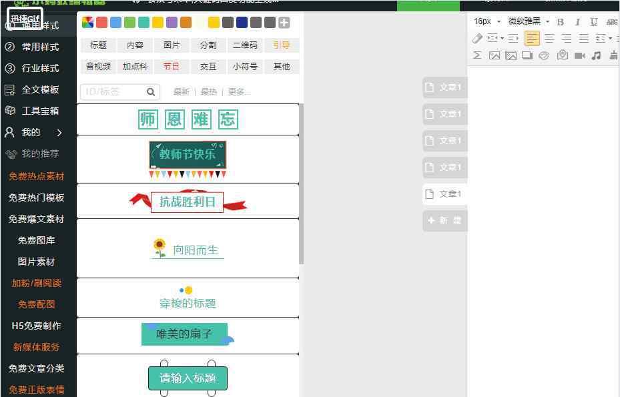This screenshot has width=620, height=397.
Task: Toggle italic text formatting
Action: coord(577,22)
